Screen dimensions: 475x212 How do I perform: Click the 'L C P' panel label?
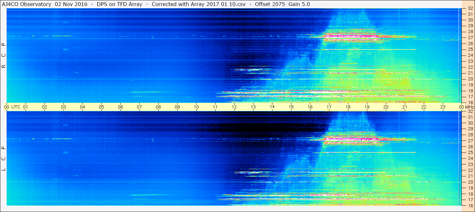3,159
